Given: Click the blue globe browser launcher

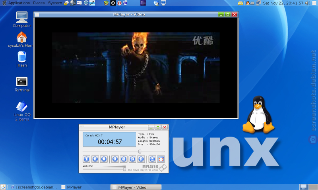Looking at the screenshot, I should point(125,3).
